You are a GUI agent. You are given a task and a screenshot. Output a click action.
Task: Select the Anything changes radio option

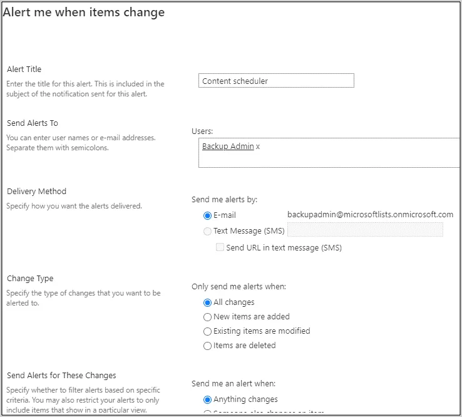coord(208,399)
